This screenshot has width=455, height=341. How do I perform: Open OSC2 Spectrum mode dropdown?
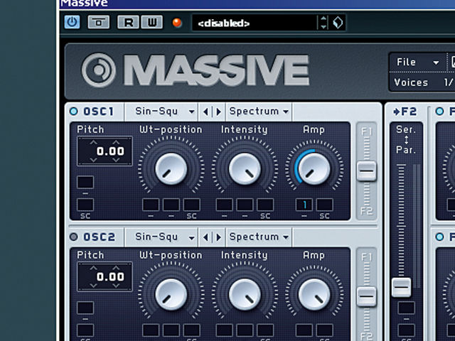(259, 237)
